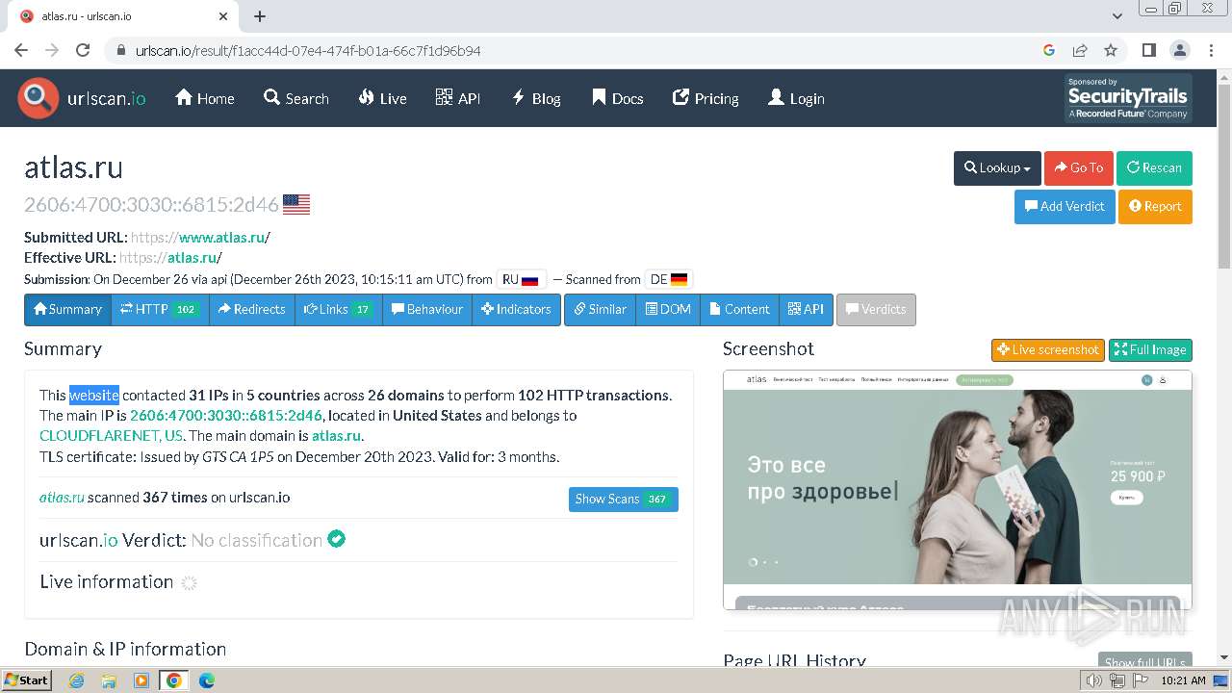
Task: Click the Rescan button
Action: pos(1154,167)
